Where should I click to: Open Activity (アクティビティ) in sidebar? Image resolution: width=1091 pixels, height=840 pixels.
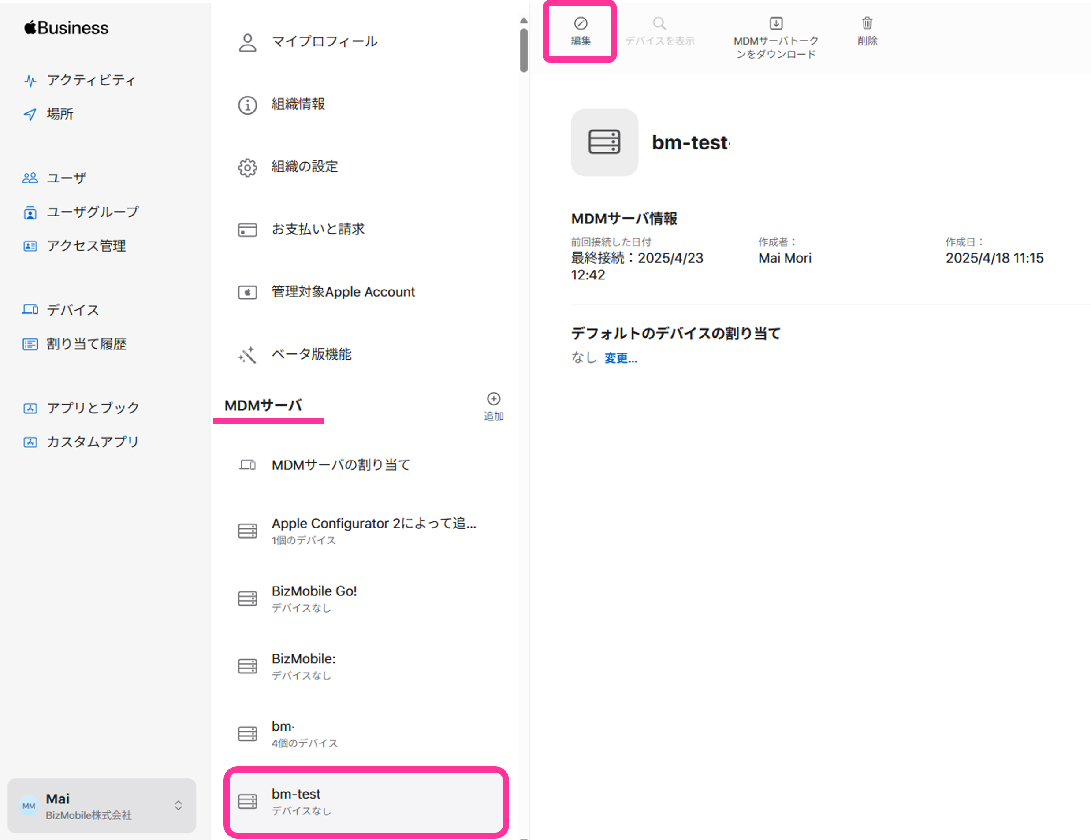point(91,80)
